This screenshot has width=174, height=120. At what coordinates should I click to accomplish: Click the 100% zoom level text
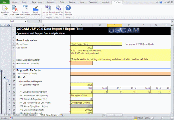(147, 118)
